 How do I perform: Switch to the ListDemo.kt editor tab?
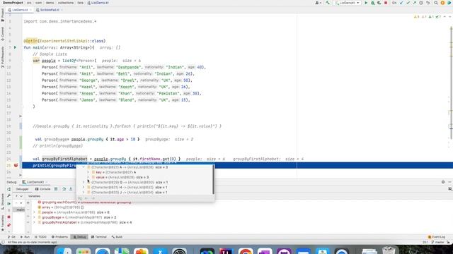(20, 10)
